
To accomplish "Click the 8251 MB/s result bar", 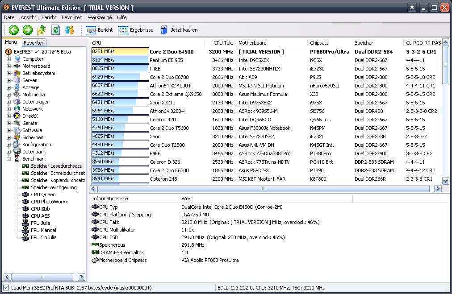I will pyautogui.click(x=120, y=52).
